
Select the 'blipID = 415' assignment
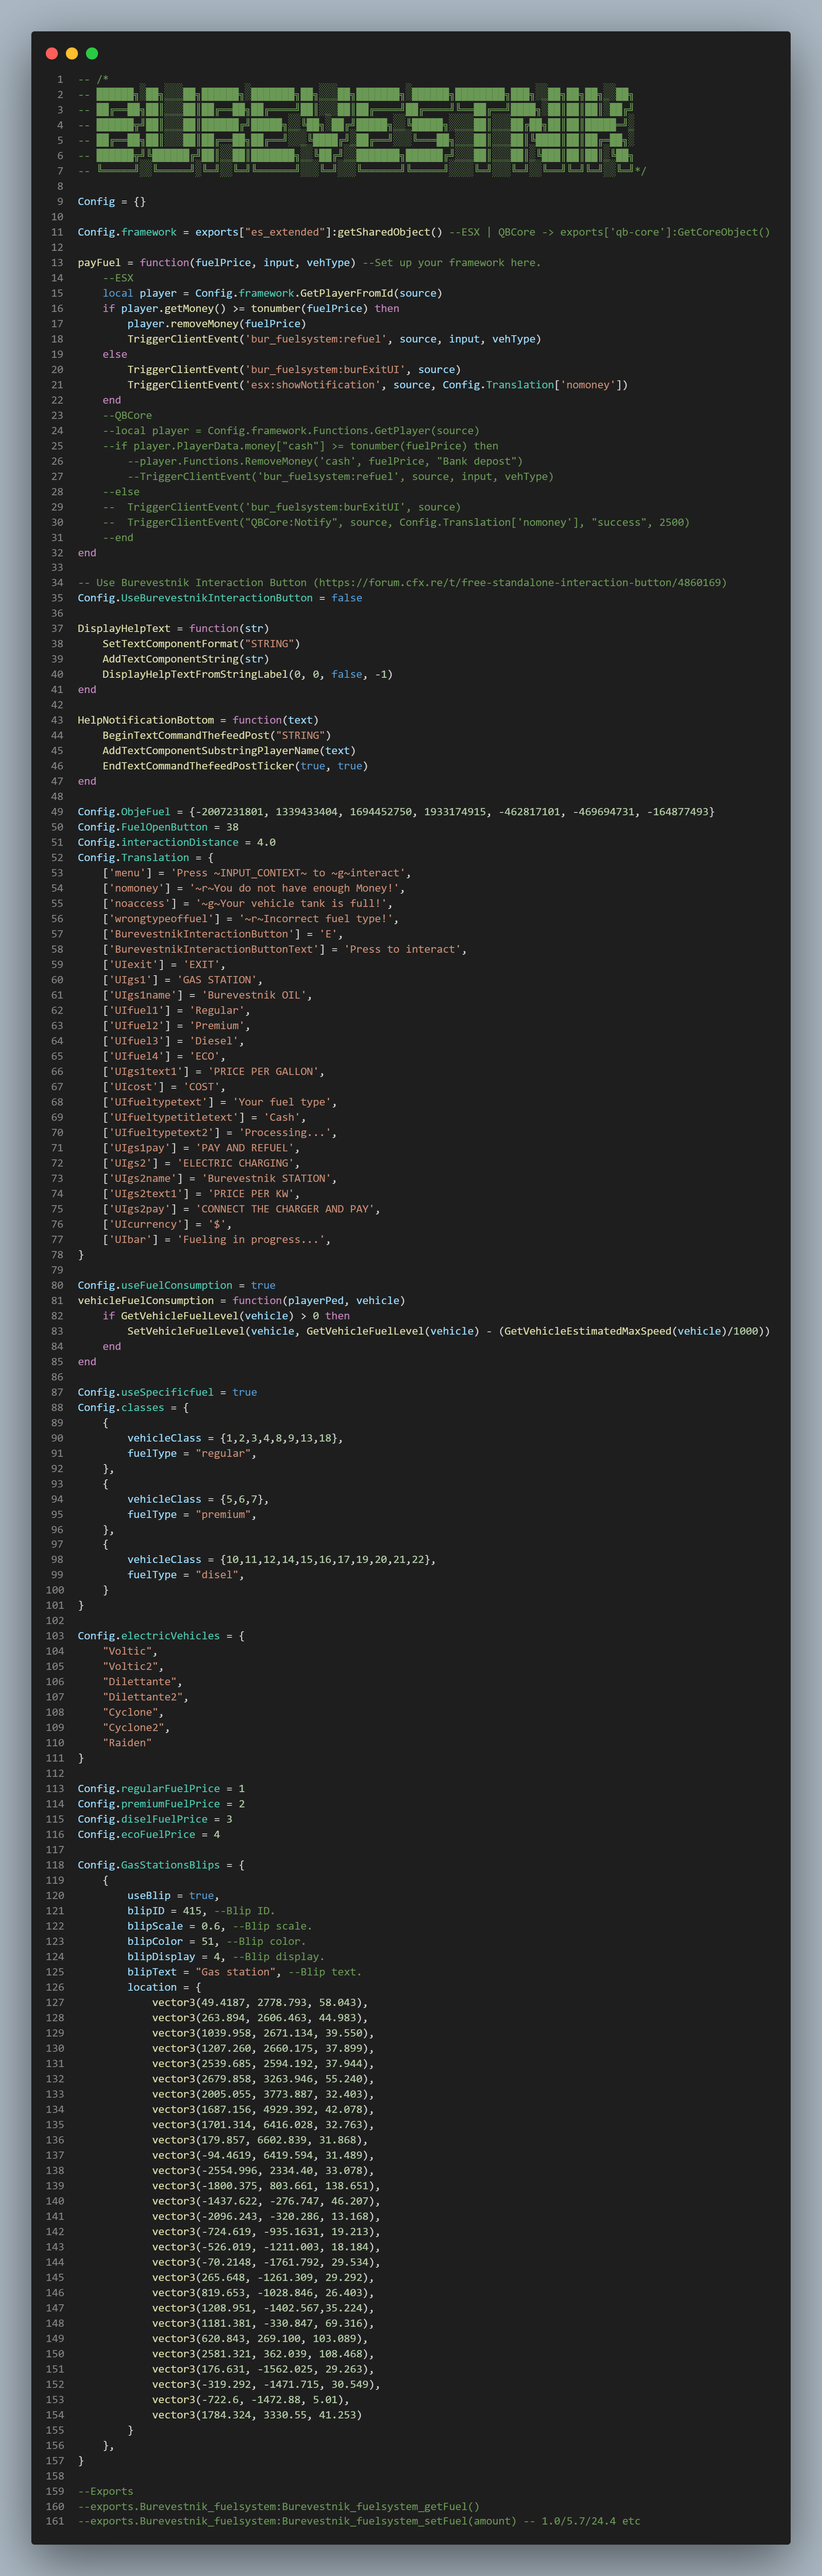tap(167, 1911)
